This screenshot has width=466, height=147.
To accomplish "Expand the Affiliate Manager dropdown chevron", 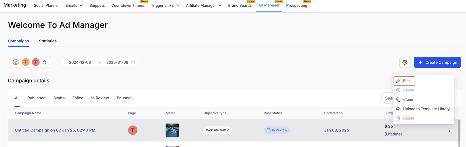I will click(220, 5).
